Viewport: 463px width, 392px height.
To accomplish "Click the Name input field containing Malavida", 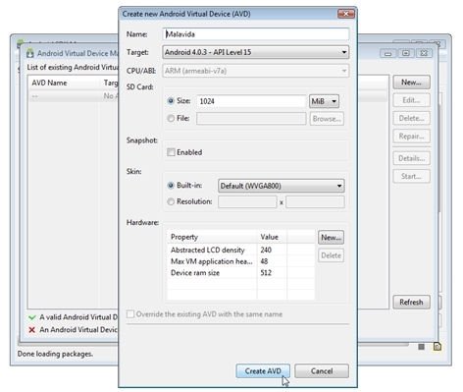I will click(x=256, y=34).
